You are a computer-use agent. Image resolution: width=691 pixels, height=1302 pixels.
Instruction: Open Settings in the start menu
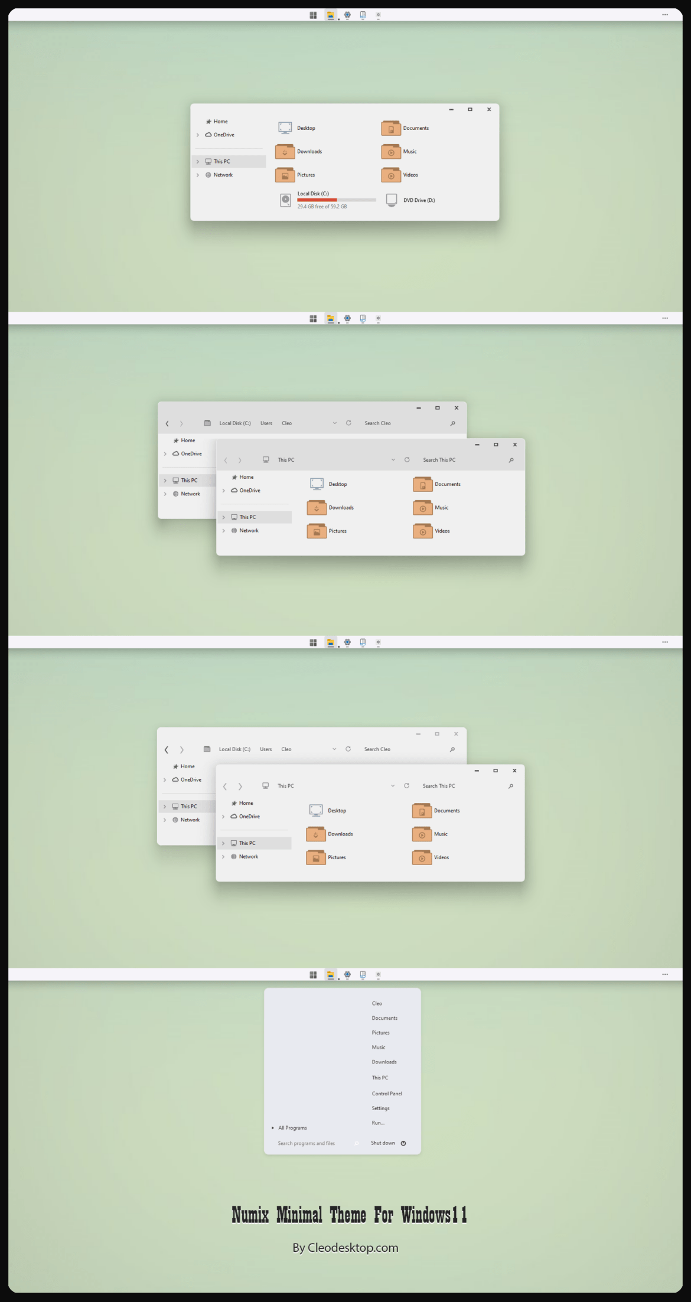(x=380, y=1108)
